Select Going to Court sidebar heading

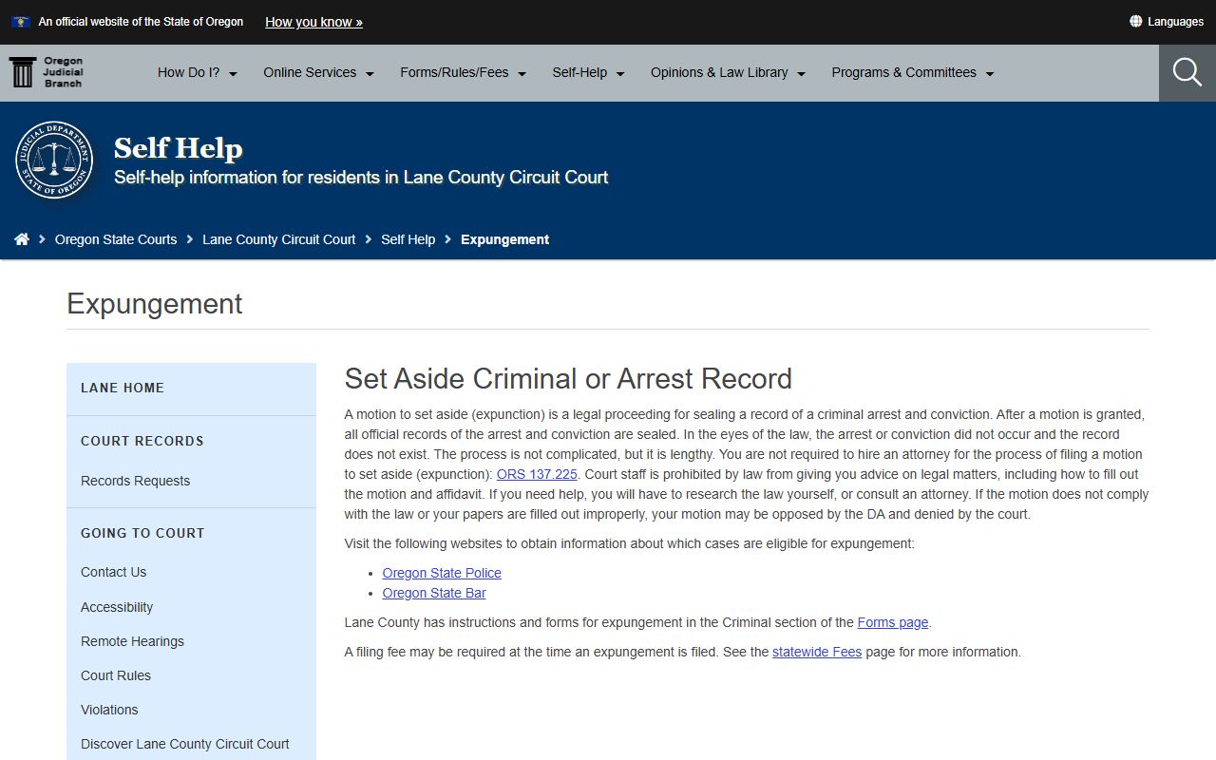(142, 533)
